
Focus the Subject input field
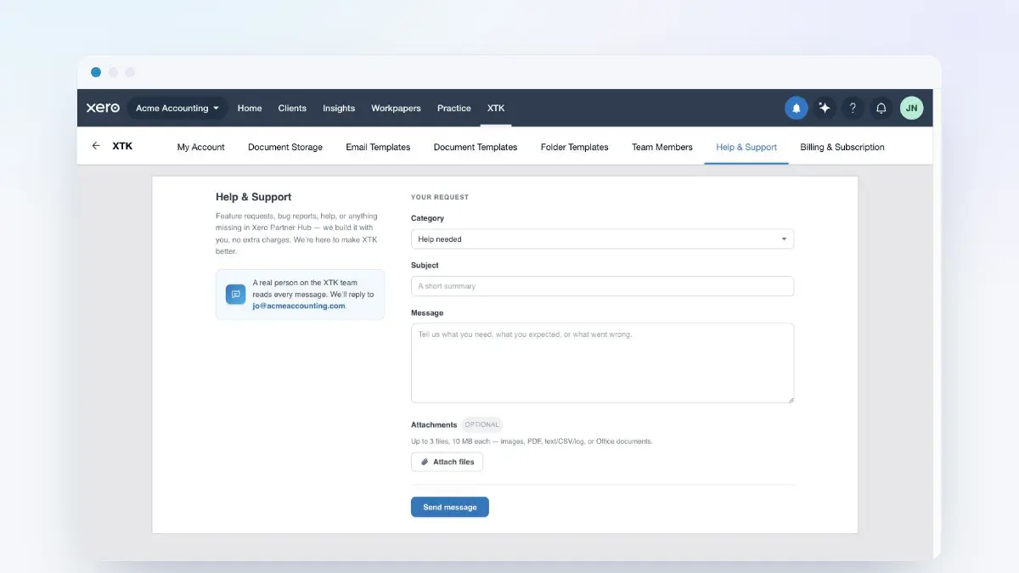(602, 286)
